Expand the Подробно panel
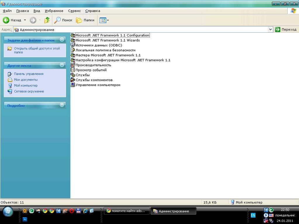The image size is (299, 224). click(62, 105)
